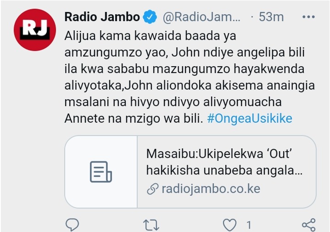This screenshot has height=232, width=330.
Task: Click the like count number 1
Action: [249, 225]
